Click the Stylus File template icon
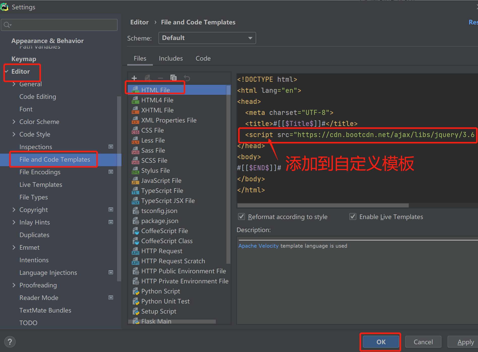478x352 pixels. click(135, 170)
